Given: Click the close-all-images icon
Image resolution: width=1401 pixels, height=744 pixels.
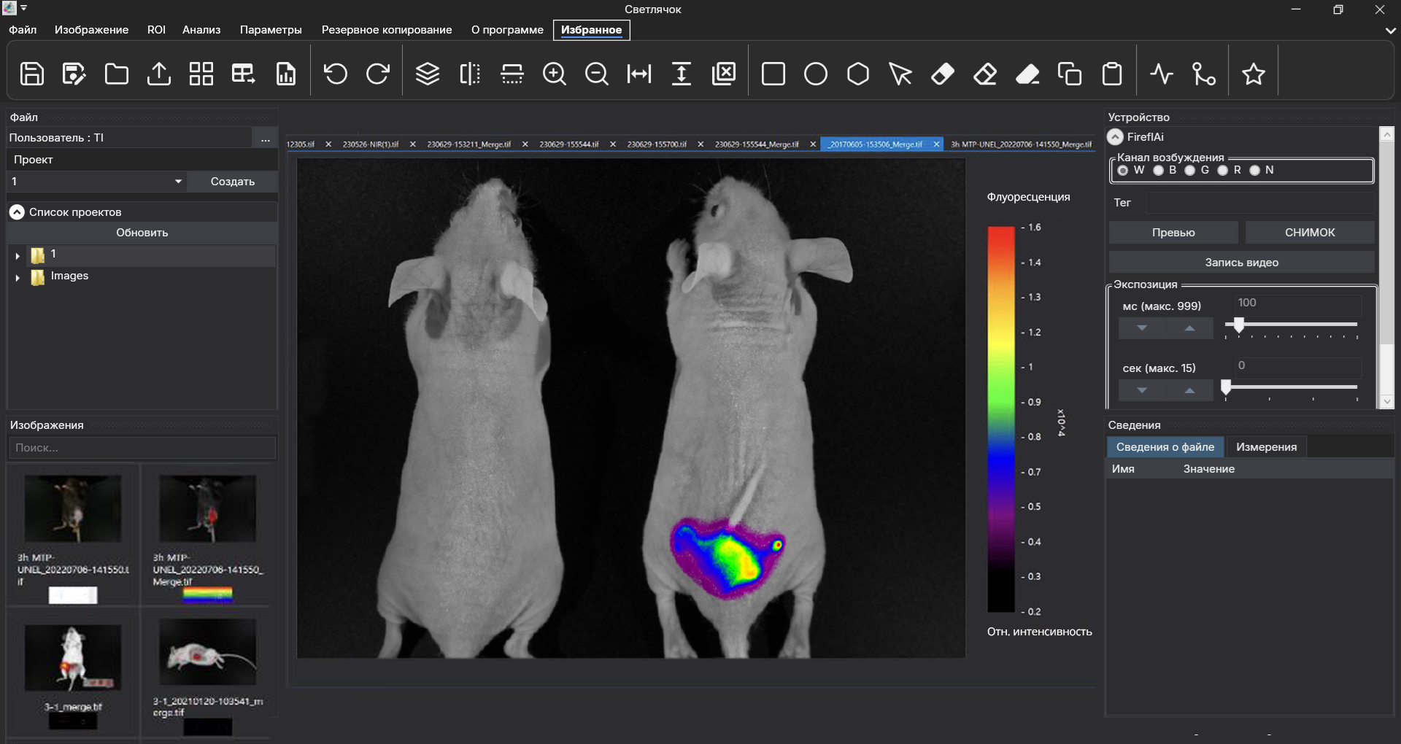Looking at the screenshot, I should pos(724,74).
